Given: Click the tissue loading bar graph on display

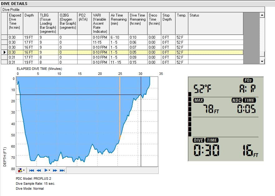Looking at the screenshot, I should [x=190, y=114].
